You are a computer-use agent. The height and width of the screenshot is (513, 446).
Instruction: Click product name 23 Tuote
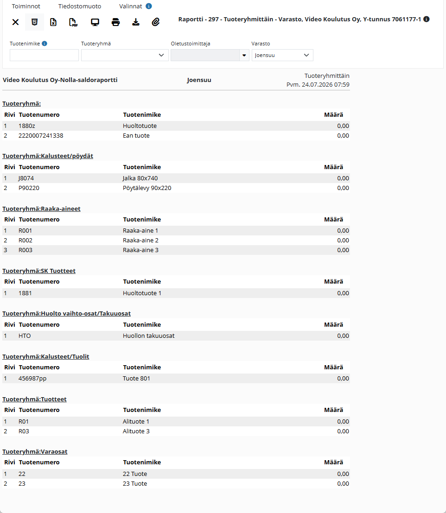point(135,484)
